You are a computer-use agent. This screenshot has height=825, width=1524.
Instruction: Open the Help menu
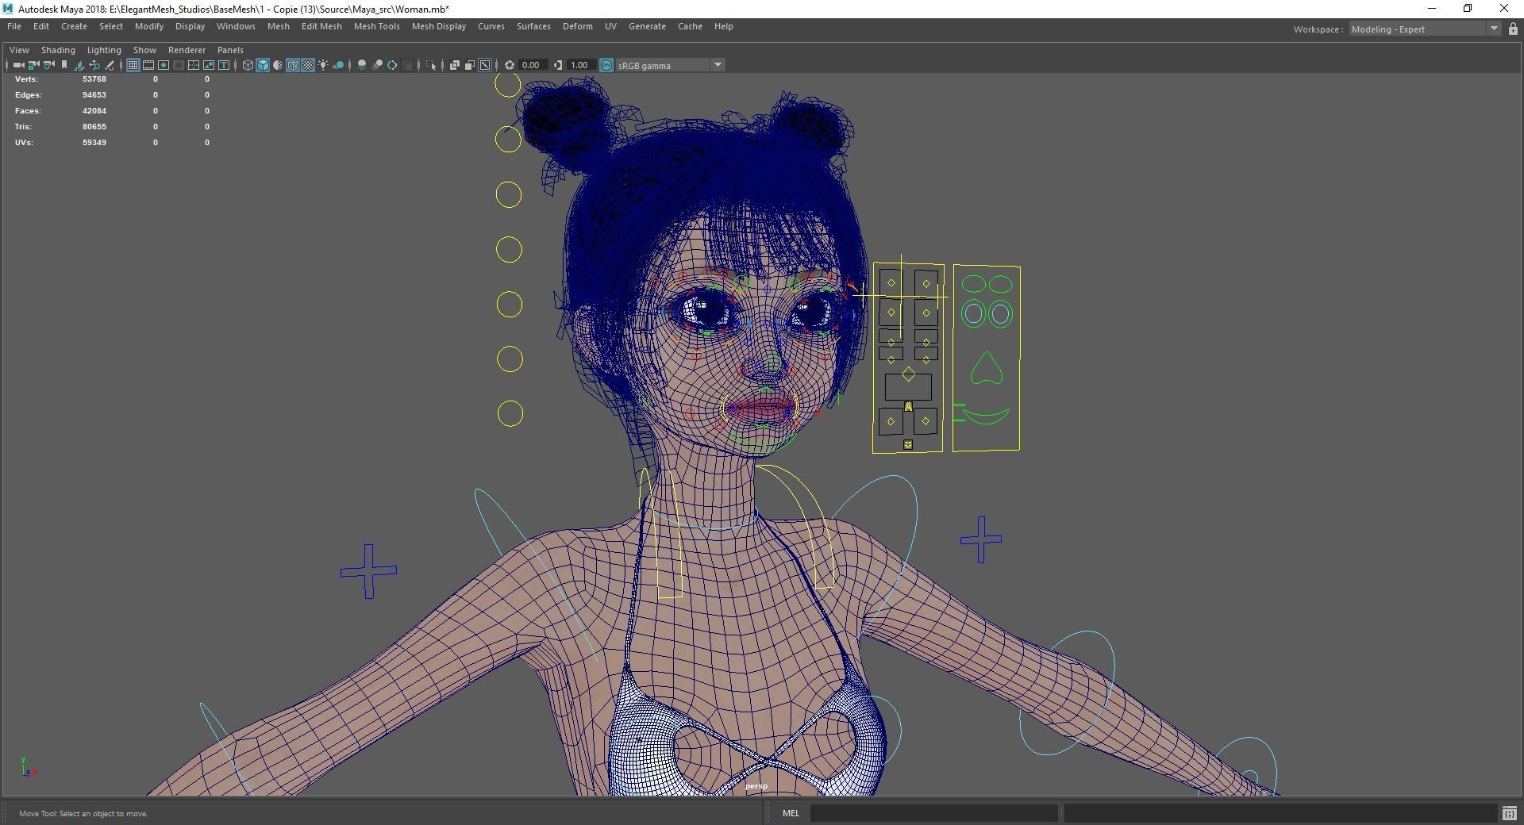click(x=723, y=26)
